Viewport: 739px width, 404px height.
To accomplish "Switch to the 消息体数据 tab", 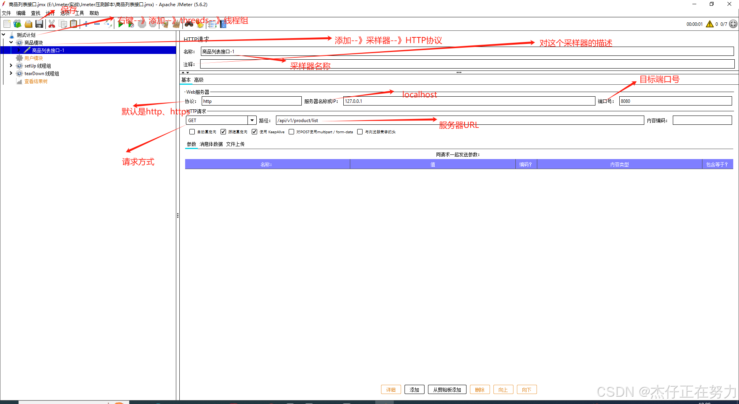I will [x=211, y=144].
